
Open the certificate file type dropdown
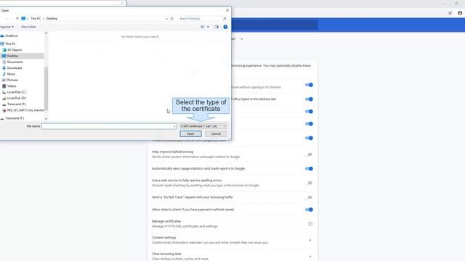(203, 126)
